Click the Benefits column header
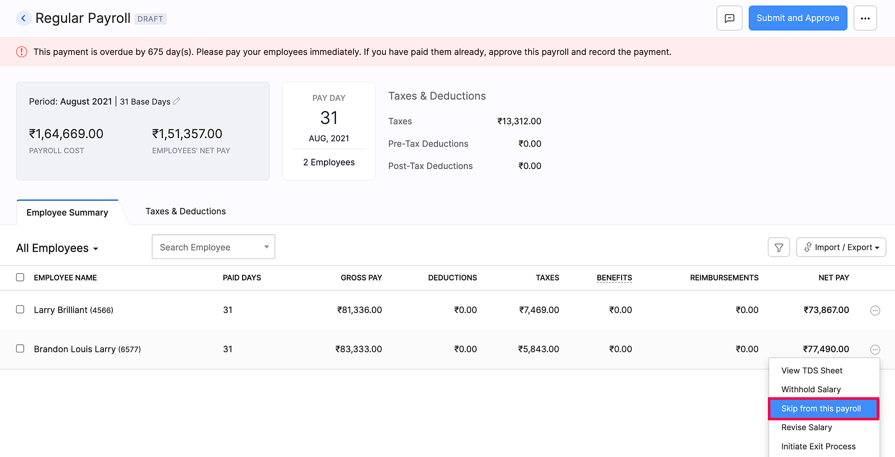895x457 pixels. click(614, 278)
